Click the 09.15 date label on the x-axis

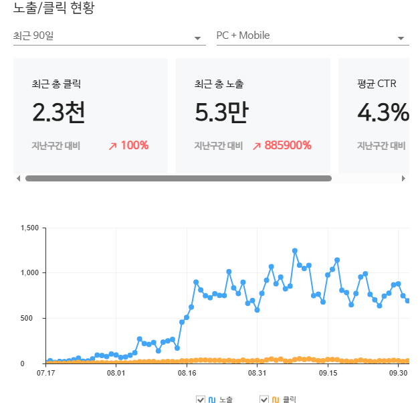pos(328,373)
